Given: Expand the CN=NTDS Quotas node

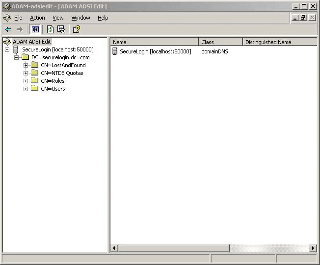Looking at the screenshot, I should (x=26, y=73).
